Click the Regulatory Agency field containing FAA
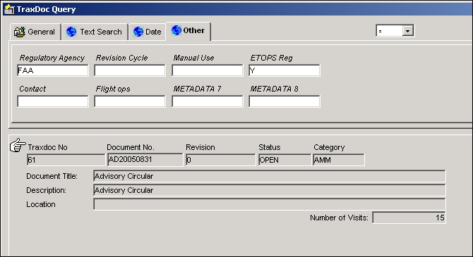Viewport: 473px width, 257px height. point(53,70)
